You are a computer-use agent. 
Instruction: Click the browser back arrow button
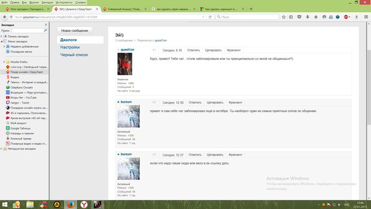point(5,17)
